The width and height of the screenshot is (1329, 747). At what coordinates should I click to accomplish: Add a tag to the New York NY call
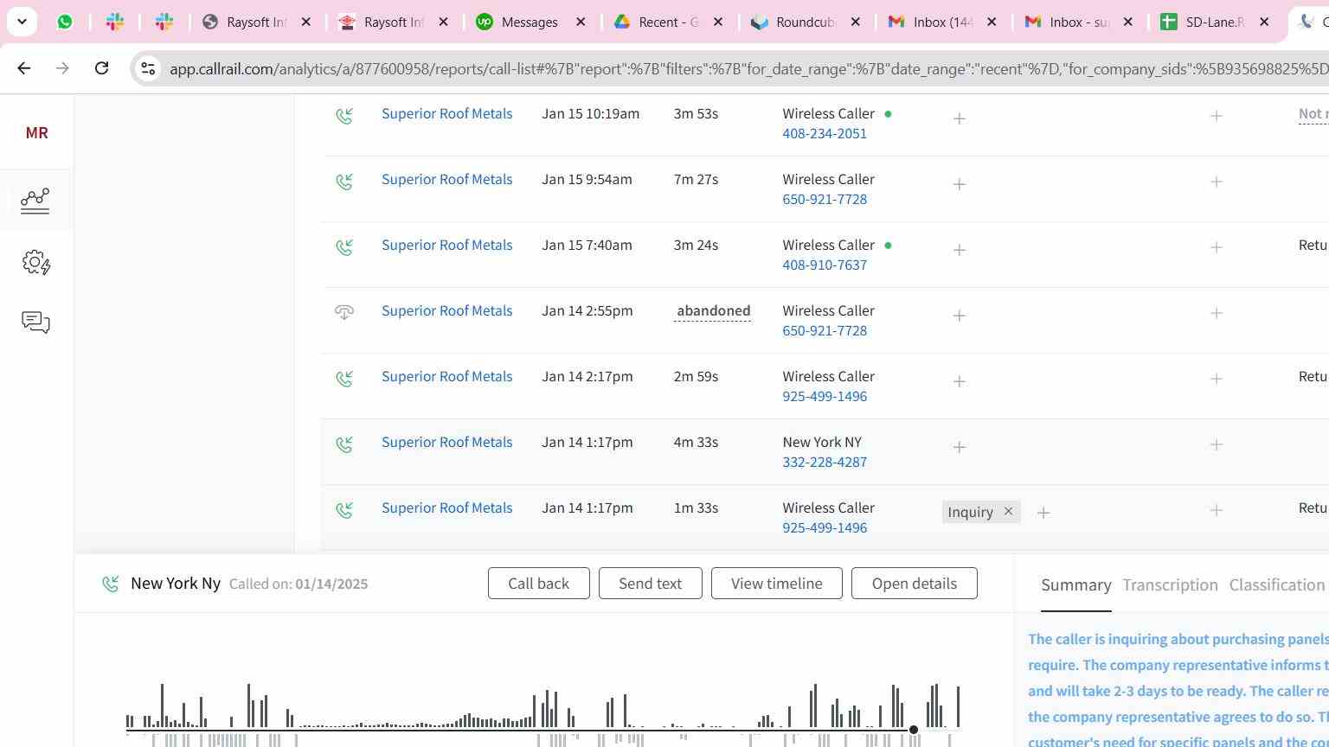959,447
